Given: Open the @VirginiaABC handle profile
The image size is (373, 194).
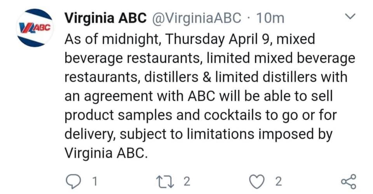Looking at the screenshot, I should tap(197, 18).
